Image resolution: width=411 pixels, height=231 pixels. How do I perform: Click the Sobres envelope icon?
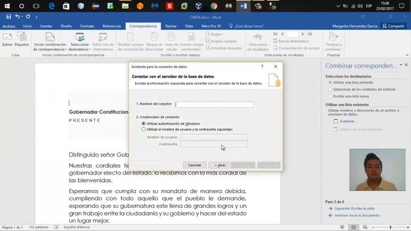click(x=7, y=39)
